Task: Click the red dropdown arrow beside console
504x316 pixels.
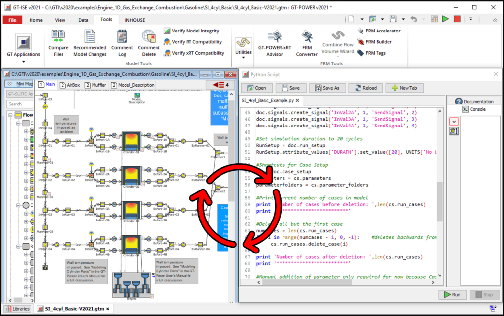Action: pyautogui.click(x=454, y=122)
